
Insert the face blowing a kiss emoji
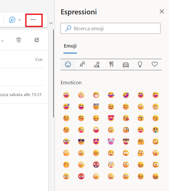click(x=126, y=118)
